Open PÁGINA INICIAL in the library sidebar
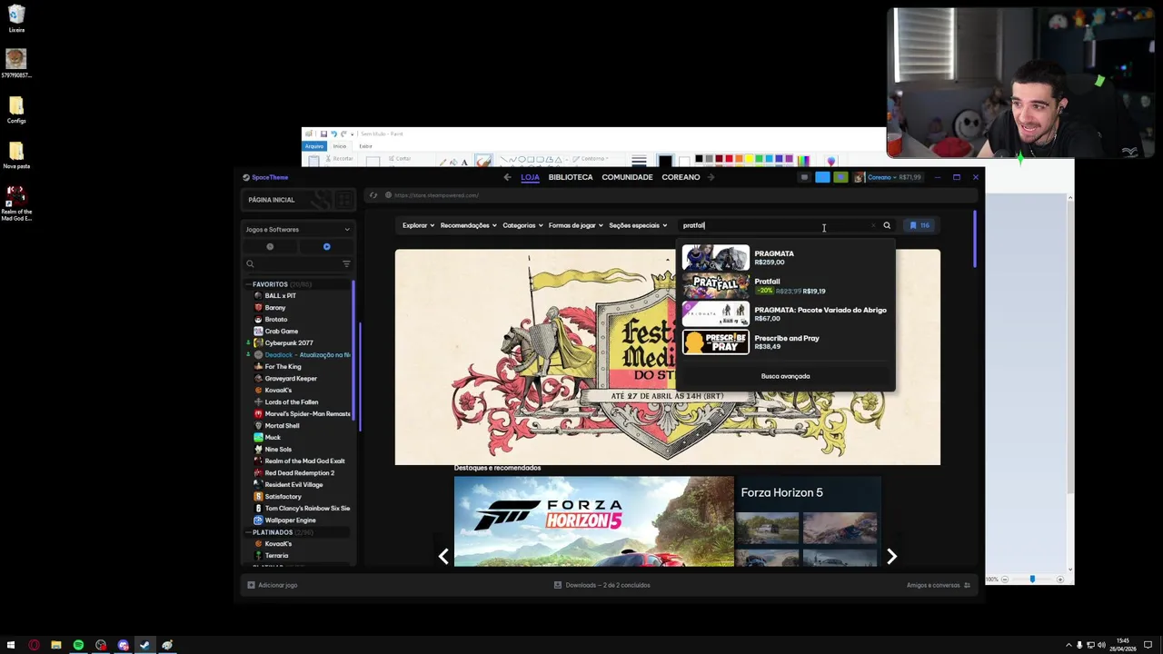Image resolution: width=1163 pixels, height=654 pixels. click(x=272, y=200)
